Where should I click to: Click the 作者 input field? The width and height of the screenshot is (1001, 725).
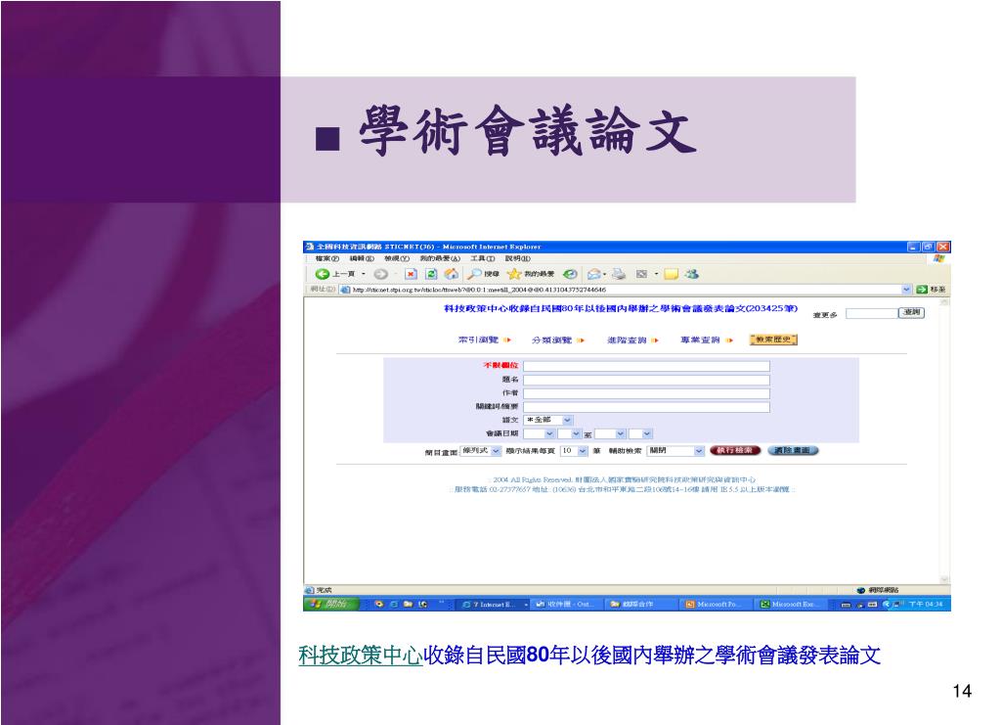[x=647, y=393]
